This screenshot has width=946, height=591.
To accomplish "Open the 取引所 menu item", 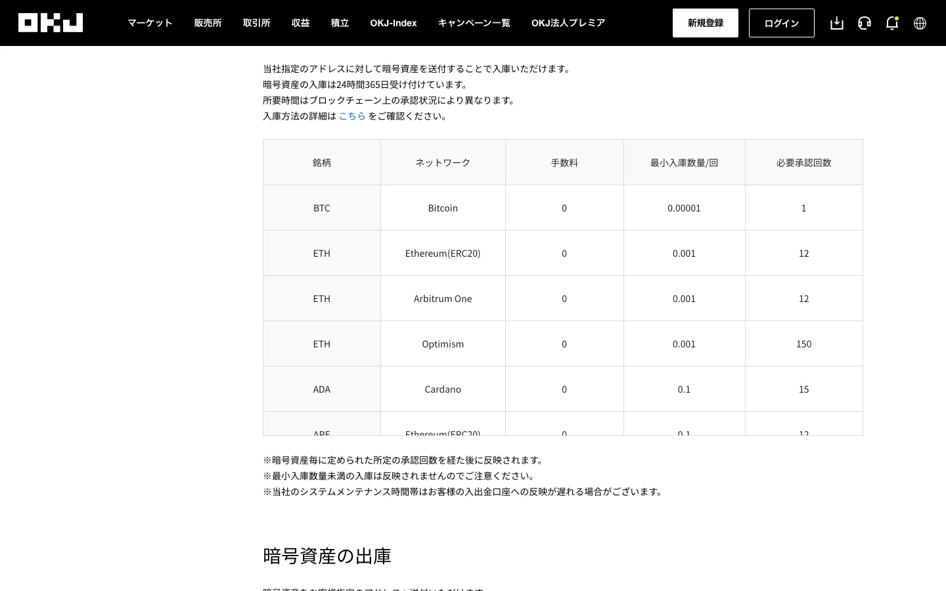I will [256, 23].
